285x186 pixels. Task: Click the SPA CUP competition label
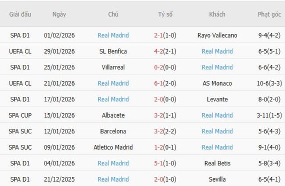click(20, 115)
